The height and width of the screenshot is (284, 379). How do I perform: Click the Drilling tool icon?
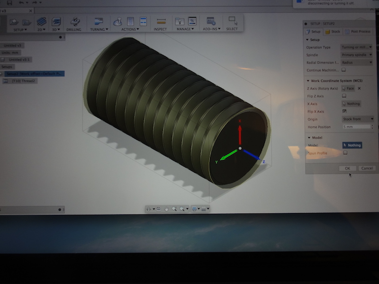point(75,21)
